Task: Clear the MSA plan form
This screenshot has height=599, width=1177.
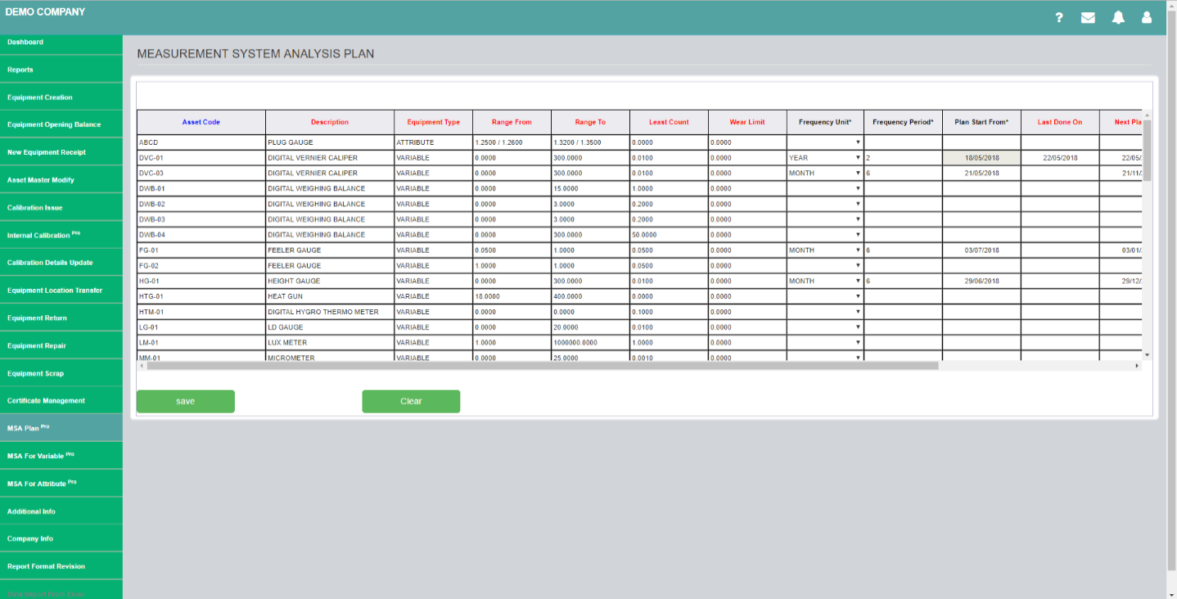Action: pyautogui.click(x=411, y=401)
